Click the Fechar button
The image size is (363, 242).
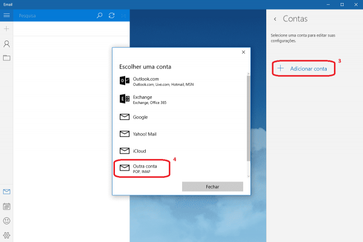[212, 188]
